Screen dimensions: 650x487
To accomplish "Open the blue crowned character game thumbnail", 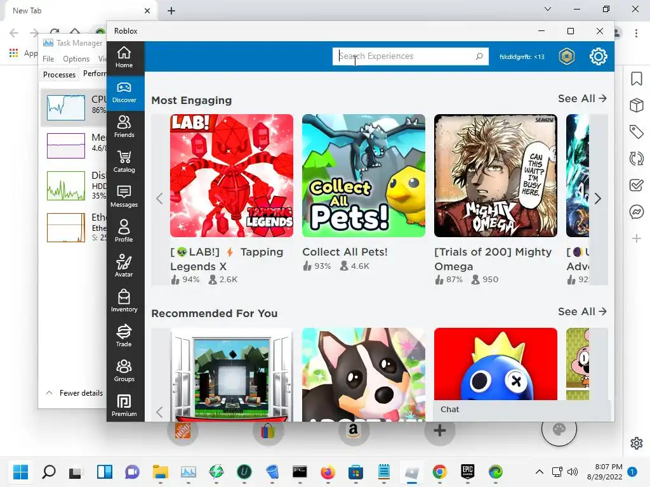I will coord(496,364).
